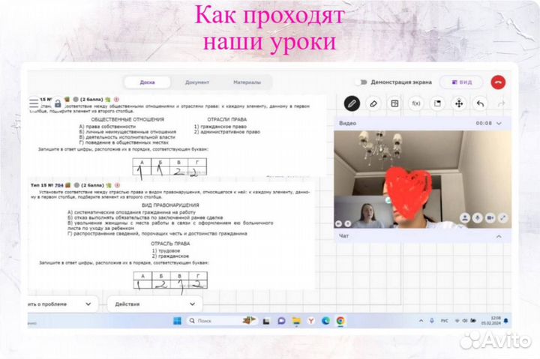Toggle the Демонстрация экрана switch
Viewport: 540px width, 359px height.
tap(362, 82)
